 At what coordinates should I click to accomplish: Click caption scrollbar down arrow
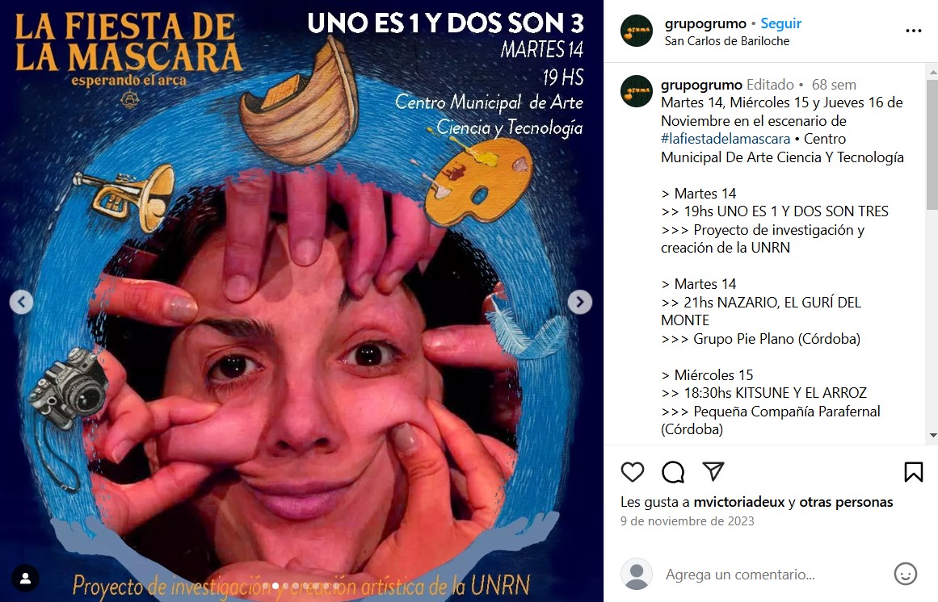click(932, 436)
